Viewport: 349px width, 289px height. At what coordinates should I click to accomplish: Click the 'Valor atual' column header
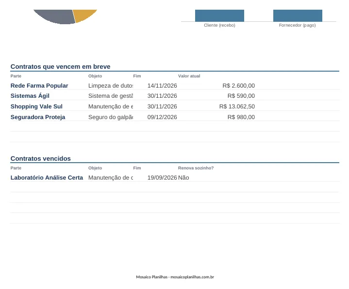189,76
